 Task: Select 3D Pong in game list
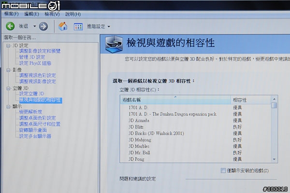click(195, 159)
